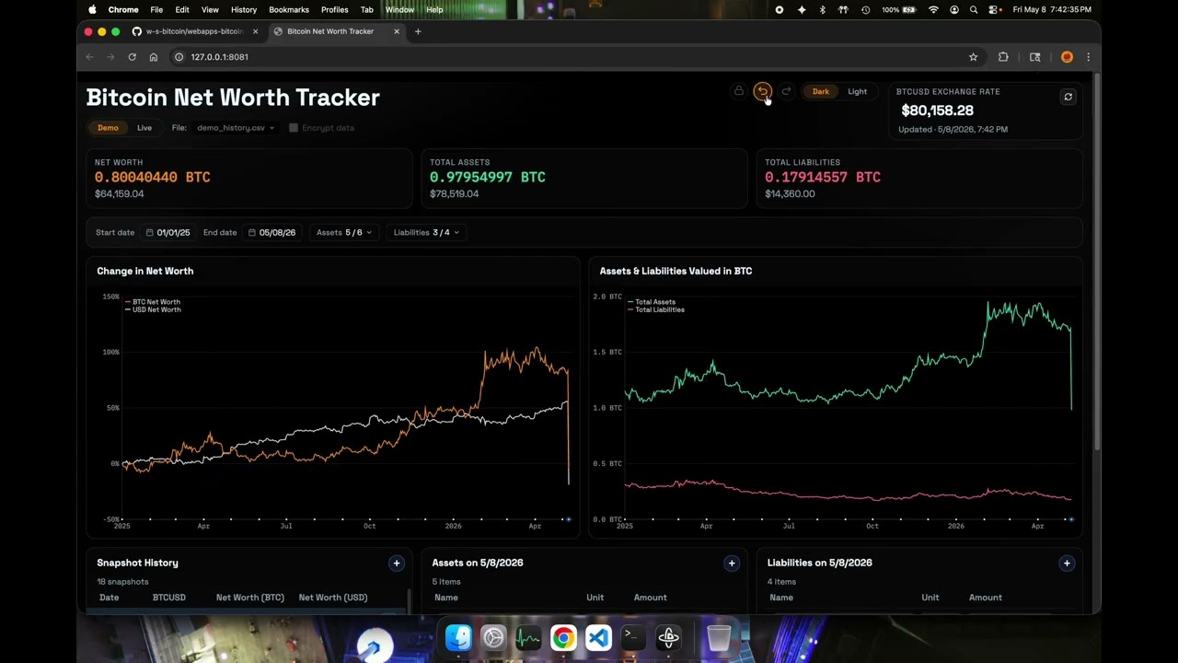Open Finder from the Dock
The image size is (1178, 663).
(458, 637)
